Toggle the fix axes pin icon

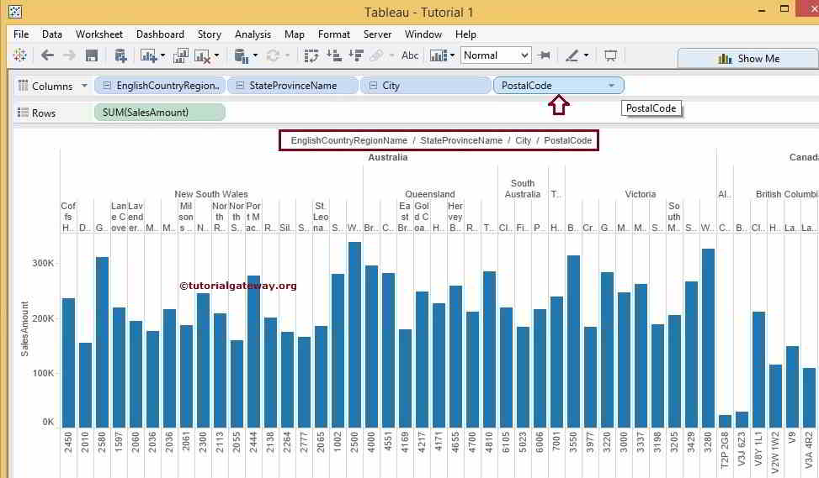pyautogui.click(x=545, y=55)
